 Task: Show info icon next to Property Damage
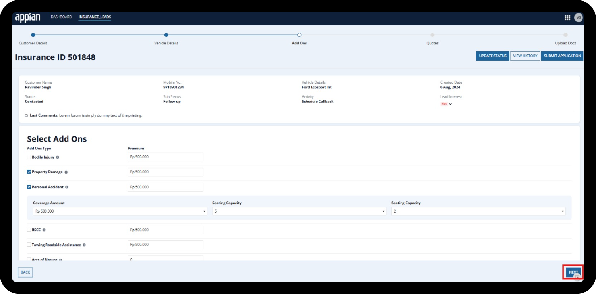(66, 172)
